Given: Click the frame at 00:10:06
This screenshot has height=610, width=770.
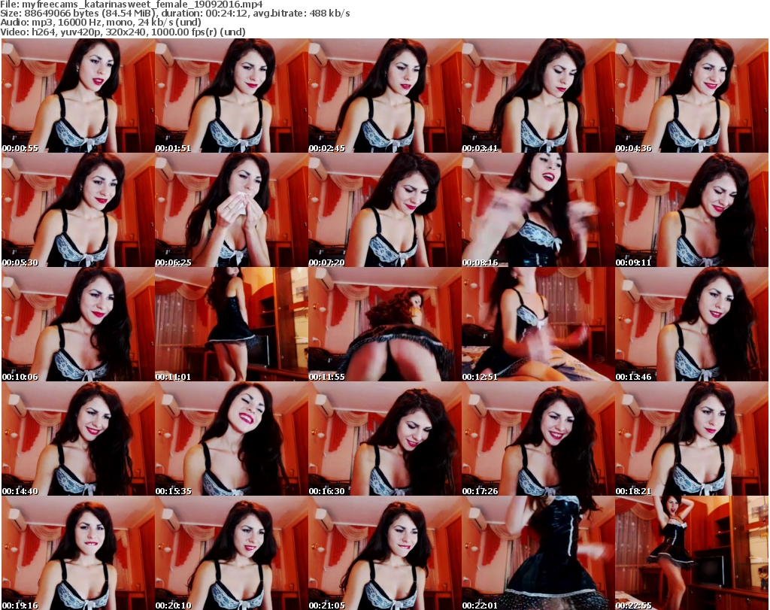Looking at the screenshot, I should pyautogui.click(x=77, y=325).
